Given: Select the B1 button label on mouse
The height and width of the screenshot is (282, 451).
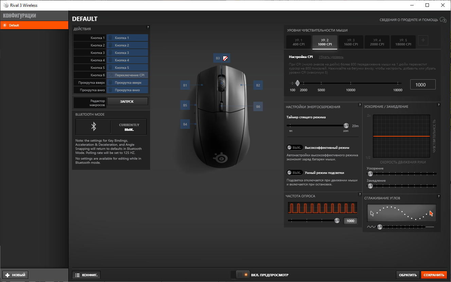Looking at the screenshot, I should tap(185, 85).
